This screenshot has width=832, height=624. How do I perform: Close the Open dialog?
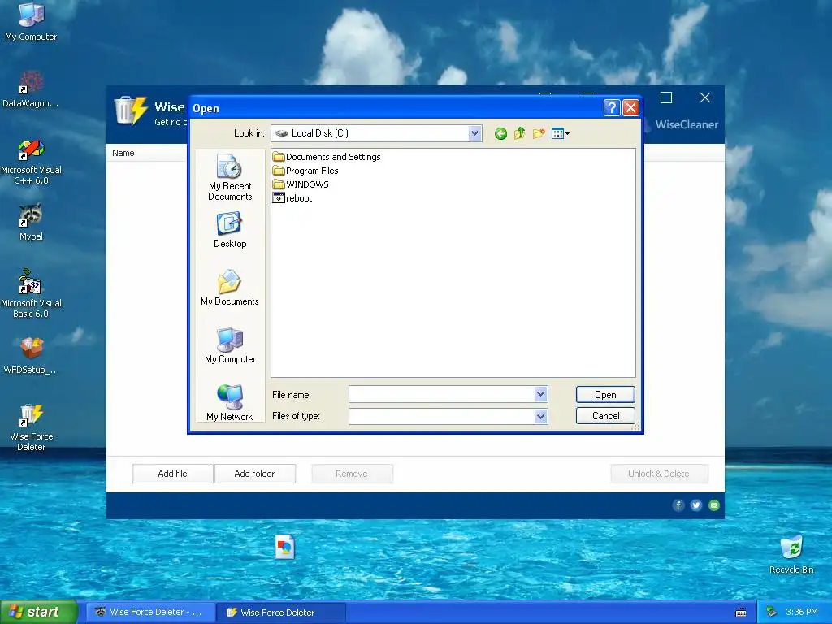pyautogui.click(x=630, y=108)
